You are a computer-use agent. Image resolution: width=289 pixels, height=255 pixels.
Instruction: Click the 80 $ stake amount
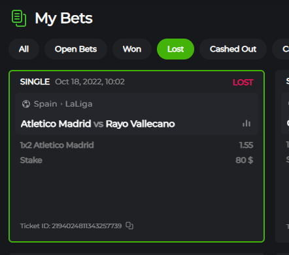click(x=245, y=160)
